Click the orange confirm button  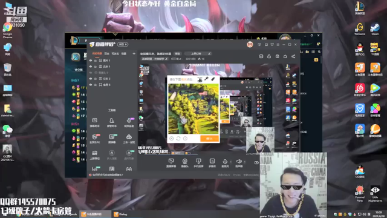(209, 139)
